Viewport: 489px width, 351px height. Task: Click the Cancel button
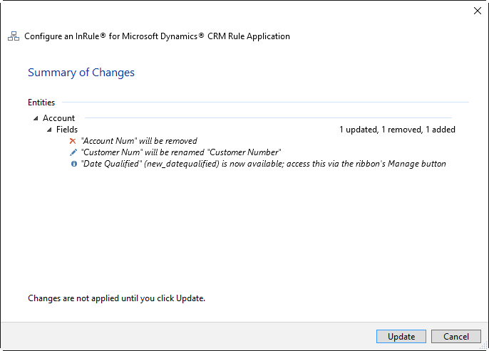[456, 336]
